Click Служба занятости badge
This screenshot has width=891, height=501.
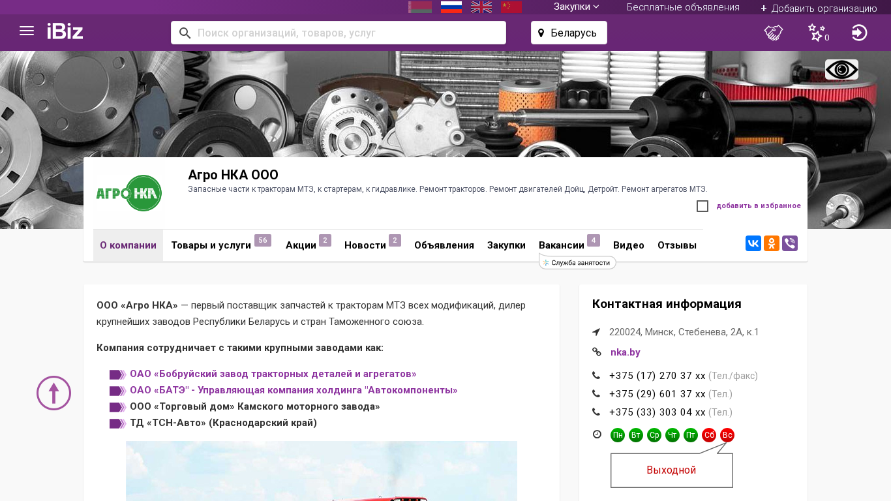click(x=578, y=262)
